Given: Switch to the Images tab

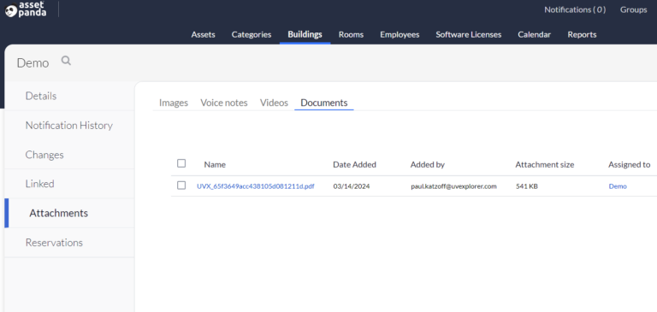Looking at the screenshot, I should (x=174, y=103).
